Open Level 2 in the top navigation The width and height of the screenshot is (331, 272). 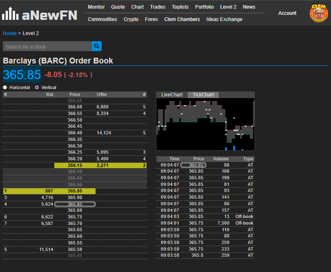(228, 7)
